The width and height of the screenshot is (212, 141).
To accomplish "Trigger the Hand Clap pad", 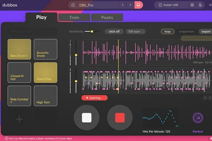I will (x=46, y=73).
